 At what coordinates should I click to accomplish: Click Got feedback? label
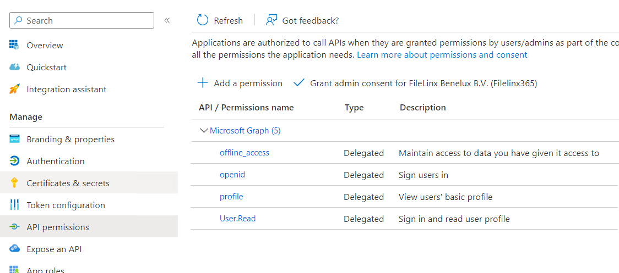tap(310, 20)
